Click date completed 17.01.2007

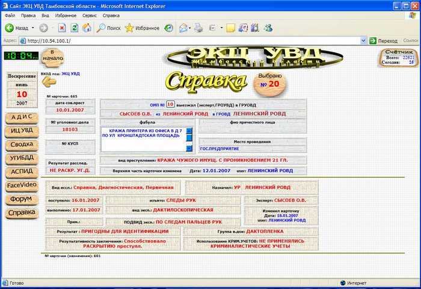[x=86, y=210]
